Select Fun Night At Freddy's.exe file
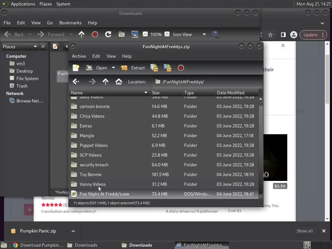This screenshot has width=332, height=249. click(163, 194)
